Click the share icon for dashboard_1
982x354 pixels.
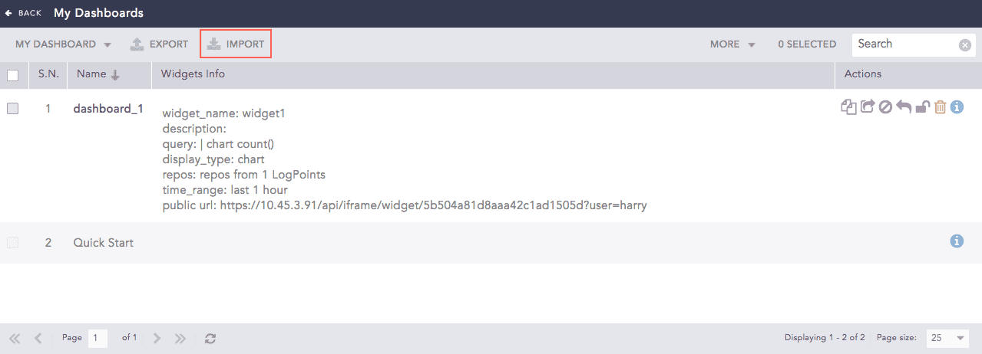click(867, 107)
